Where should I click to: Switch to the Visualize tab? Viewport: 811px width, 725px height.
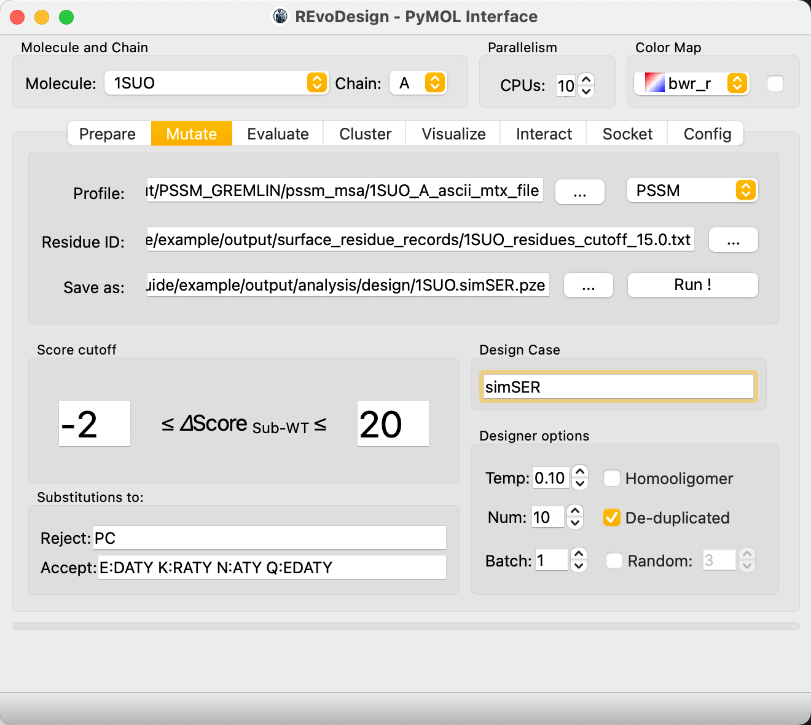pos(453,134)
